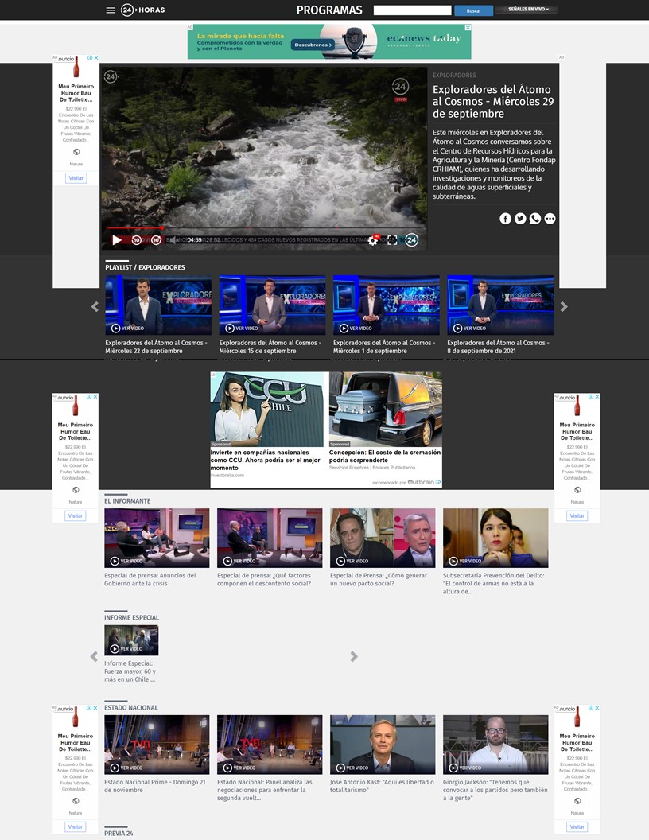Click the Ver Video icon on the Fuerza mayor thumbnail
Image resolution: width=649 pixels, height=840 pixels.
click(x=115, y=649)
